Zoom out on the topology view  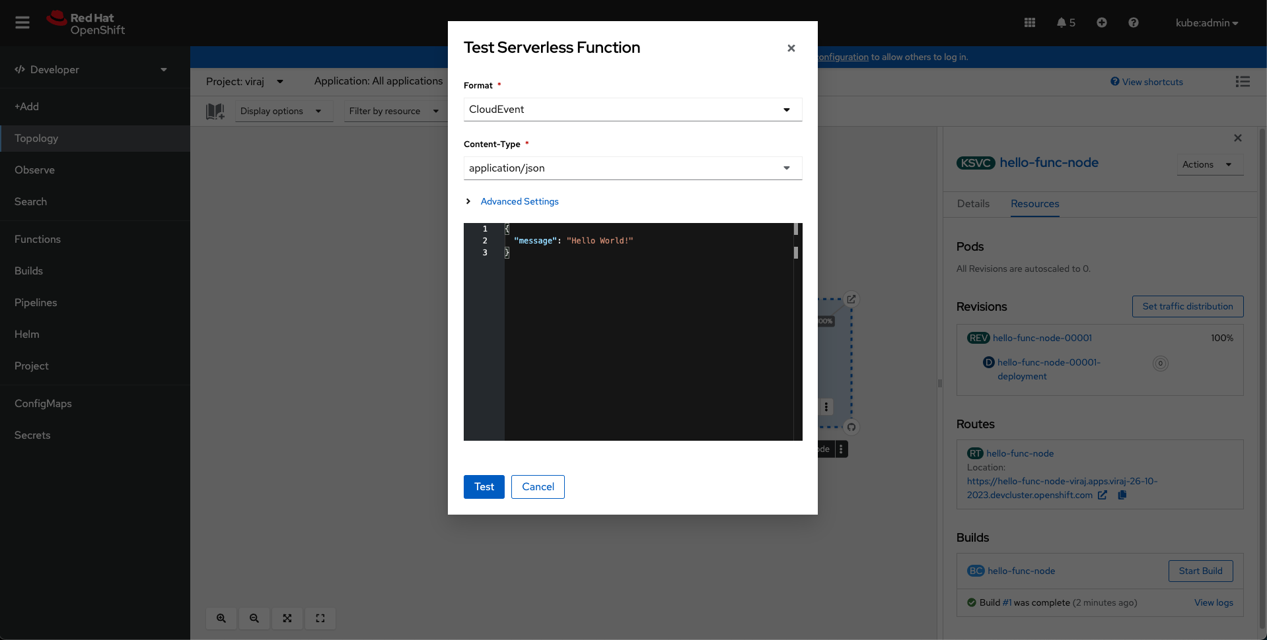pos(254,618)
